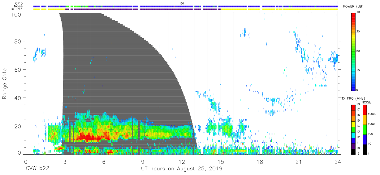Select the "TX Freq" row label

click(x=16, y=9)
